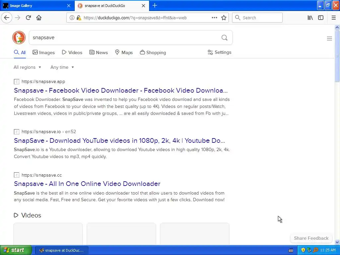Open the Library toolbar icon
The width and height of the screenshot is (340, 255).
point(310,18)
